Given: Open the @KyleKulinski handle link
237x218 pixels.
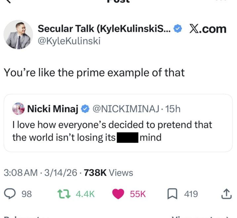Looking at the screenshot, I should tap(69, 41).
